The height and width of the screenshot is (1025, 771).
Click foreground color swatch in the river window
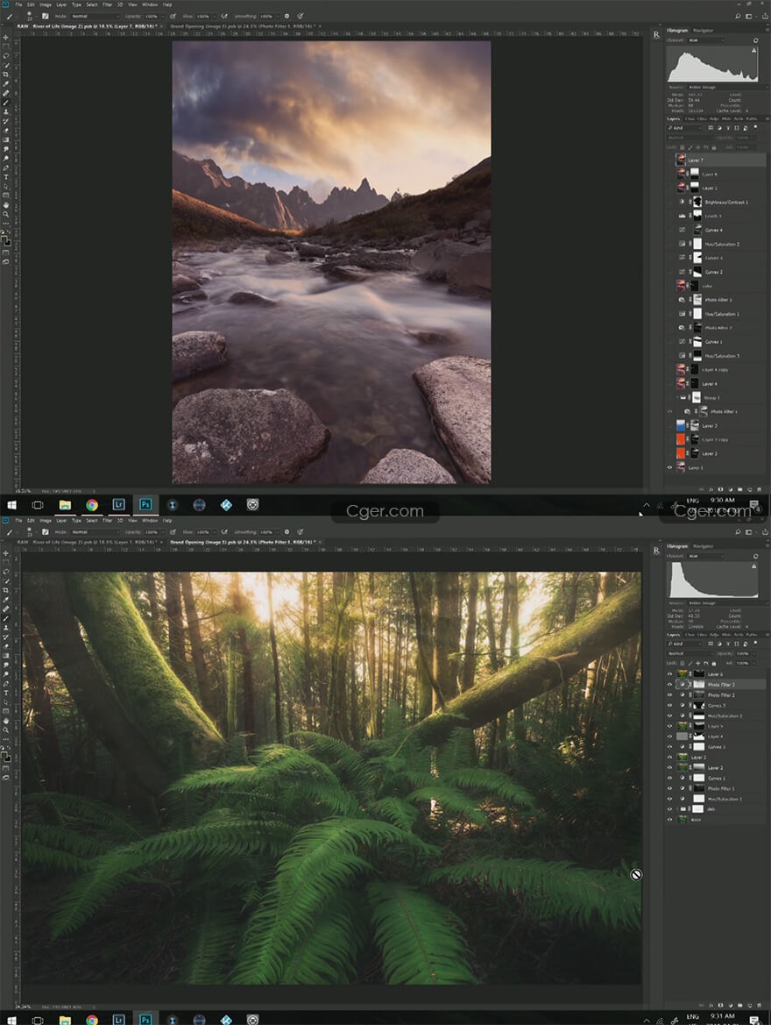point(4,239)
